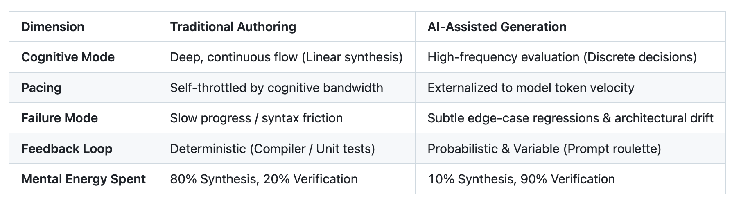Click the Cognitive Mode row label
The height and width of the screenshot is (203, 741).
(68, 57)
